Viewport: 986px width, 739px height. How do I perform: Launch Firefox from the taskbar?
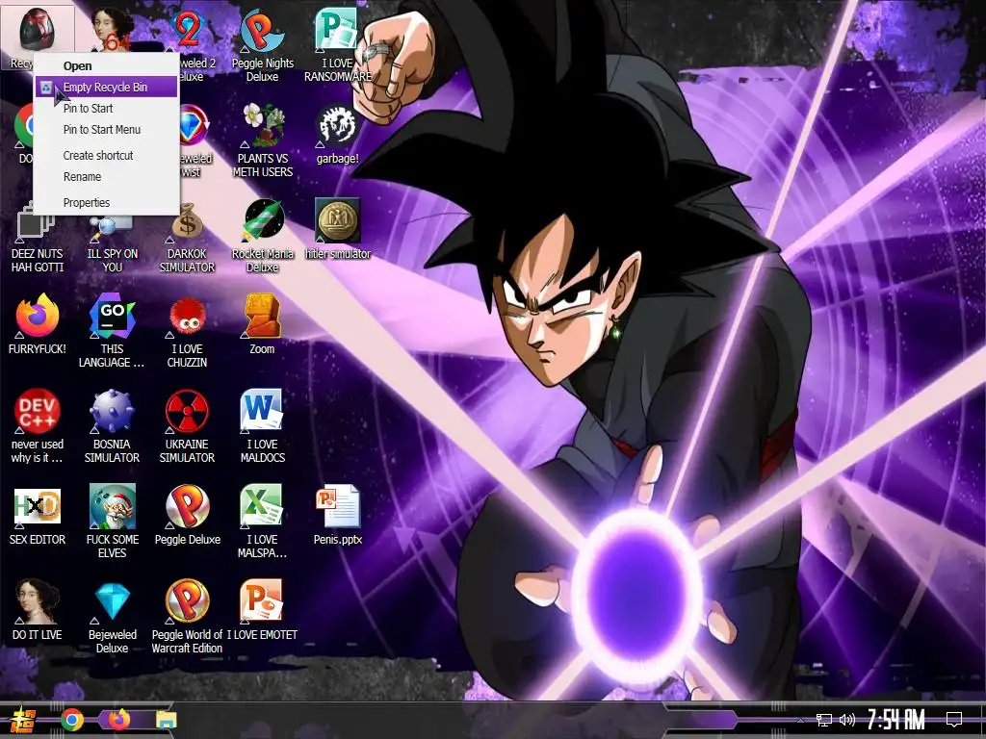[x=118, y=720]
